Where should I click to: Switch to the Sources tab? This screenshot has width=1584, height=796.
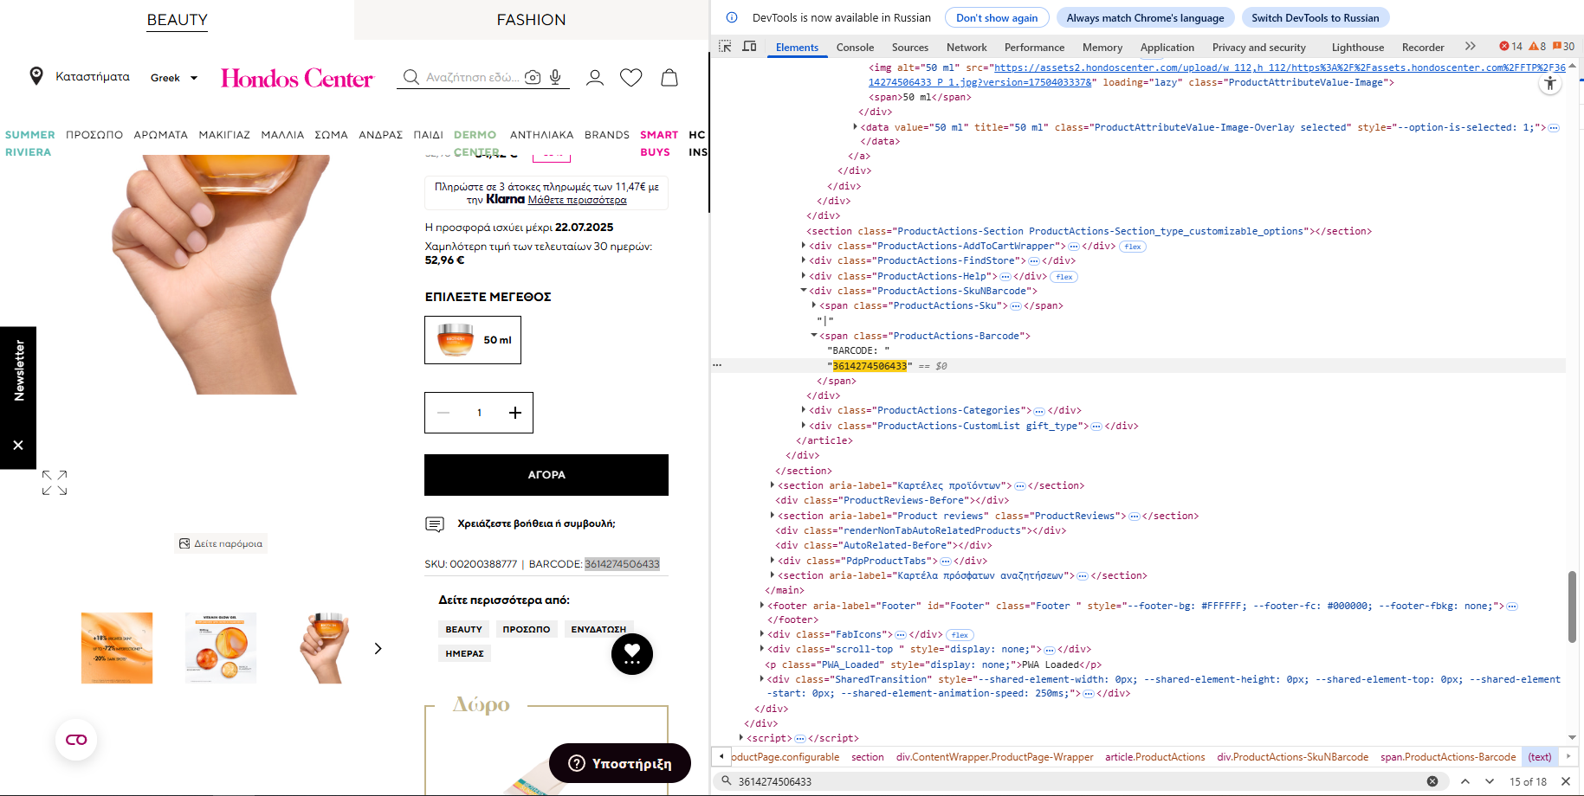coord(910,48)
